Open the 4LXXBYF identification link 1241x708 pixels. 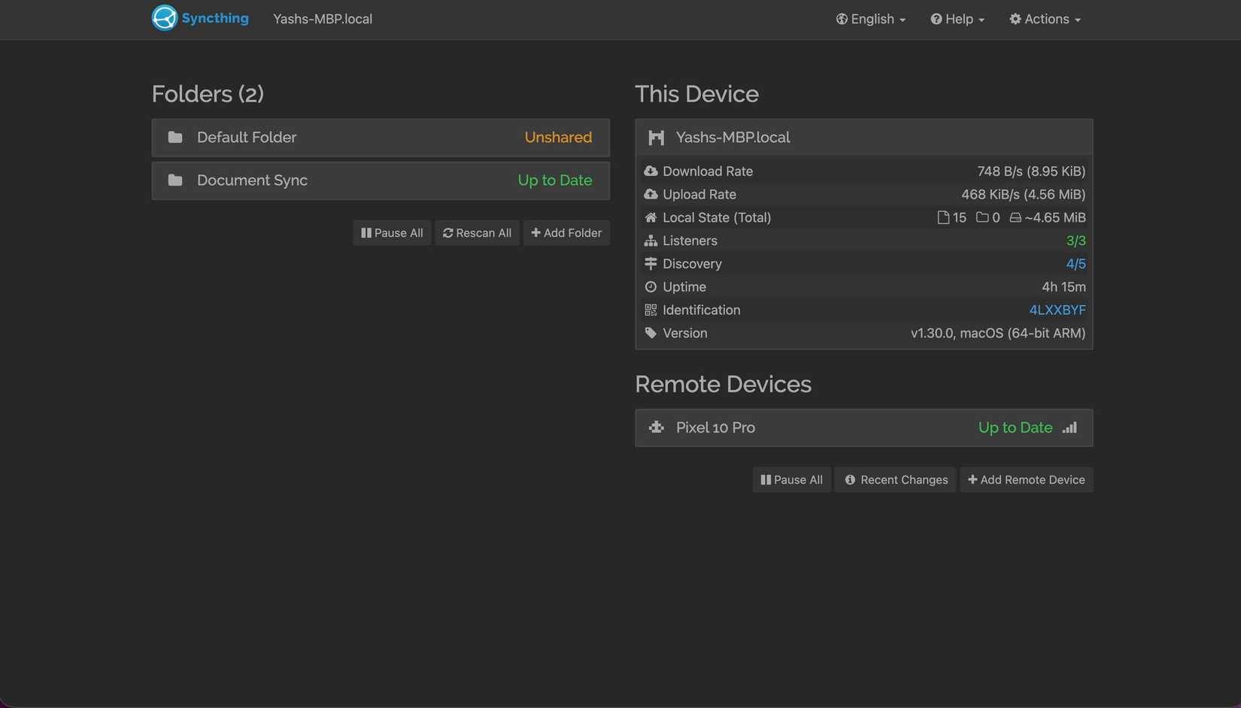pyautogui.click(x=1057, y=310)
